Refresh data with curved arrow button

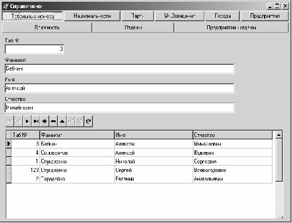[88, 121]
